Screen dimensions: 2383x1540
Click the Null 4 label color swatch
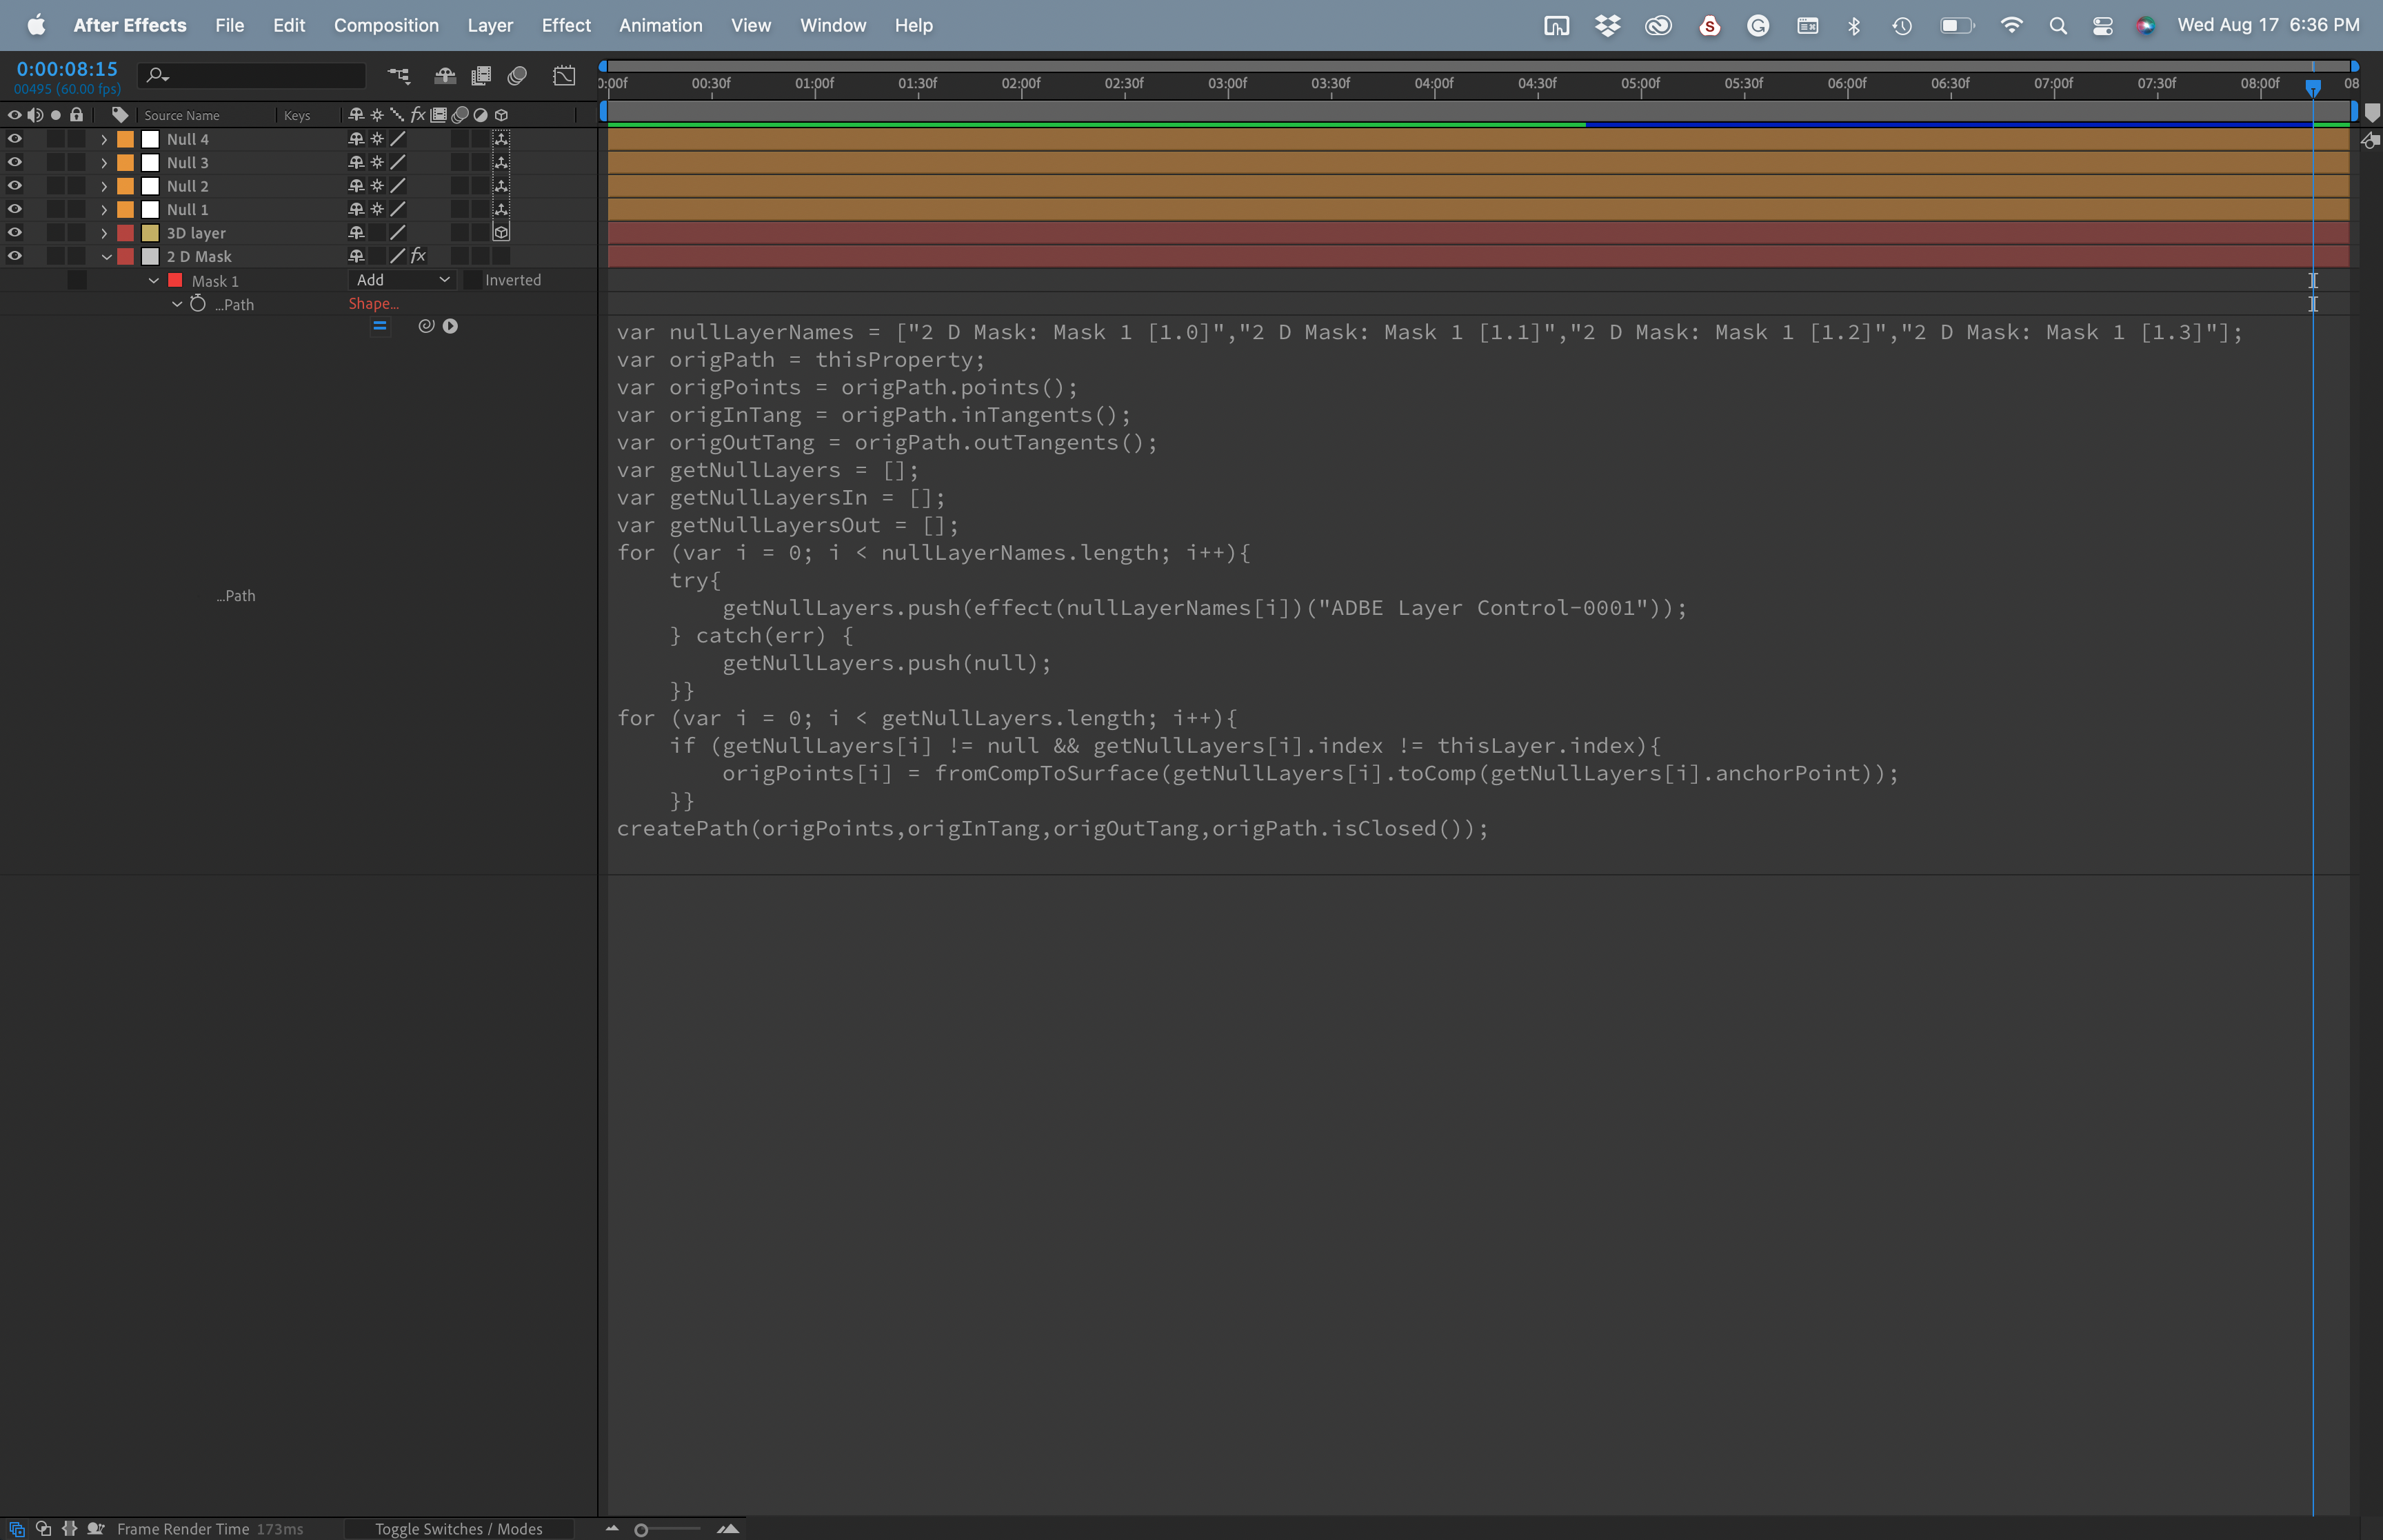[125, 139]
